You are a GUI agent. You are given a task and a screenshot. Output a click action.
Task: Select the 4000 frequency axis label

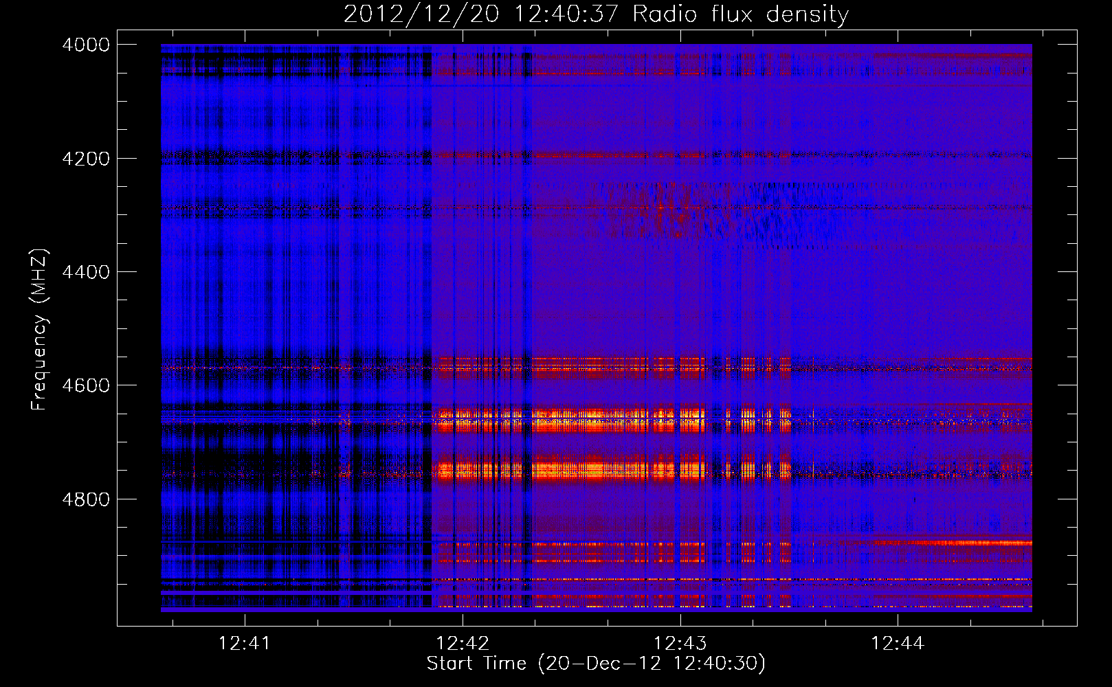pyautogui.click(x=86, y=45)
